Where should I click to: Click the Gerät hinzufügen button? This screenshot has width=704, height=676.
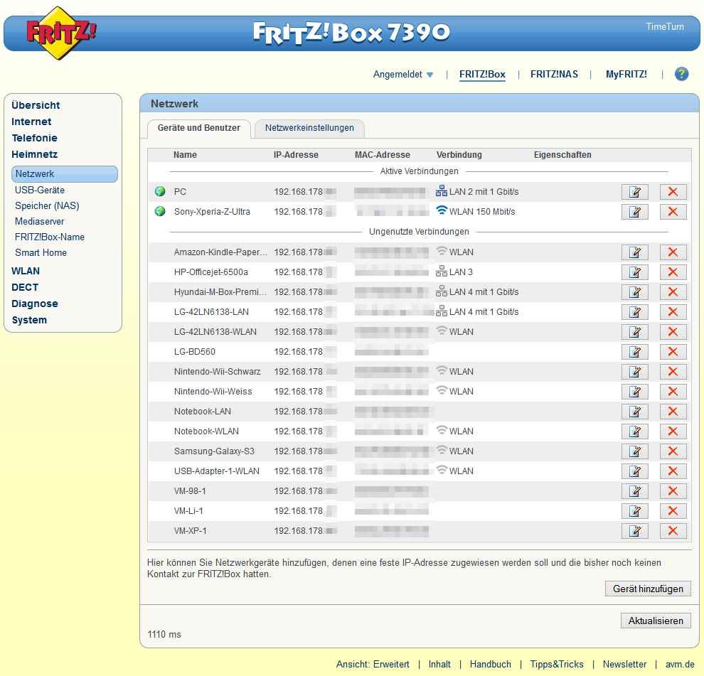click(648, 589)
